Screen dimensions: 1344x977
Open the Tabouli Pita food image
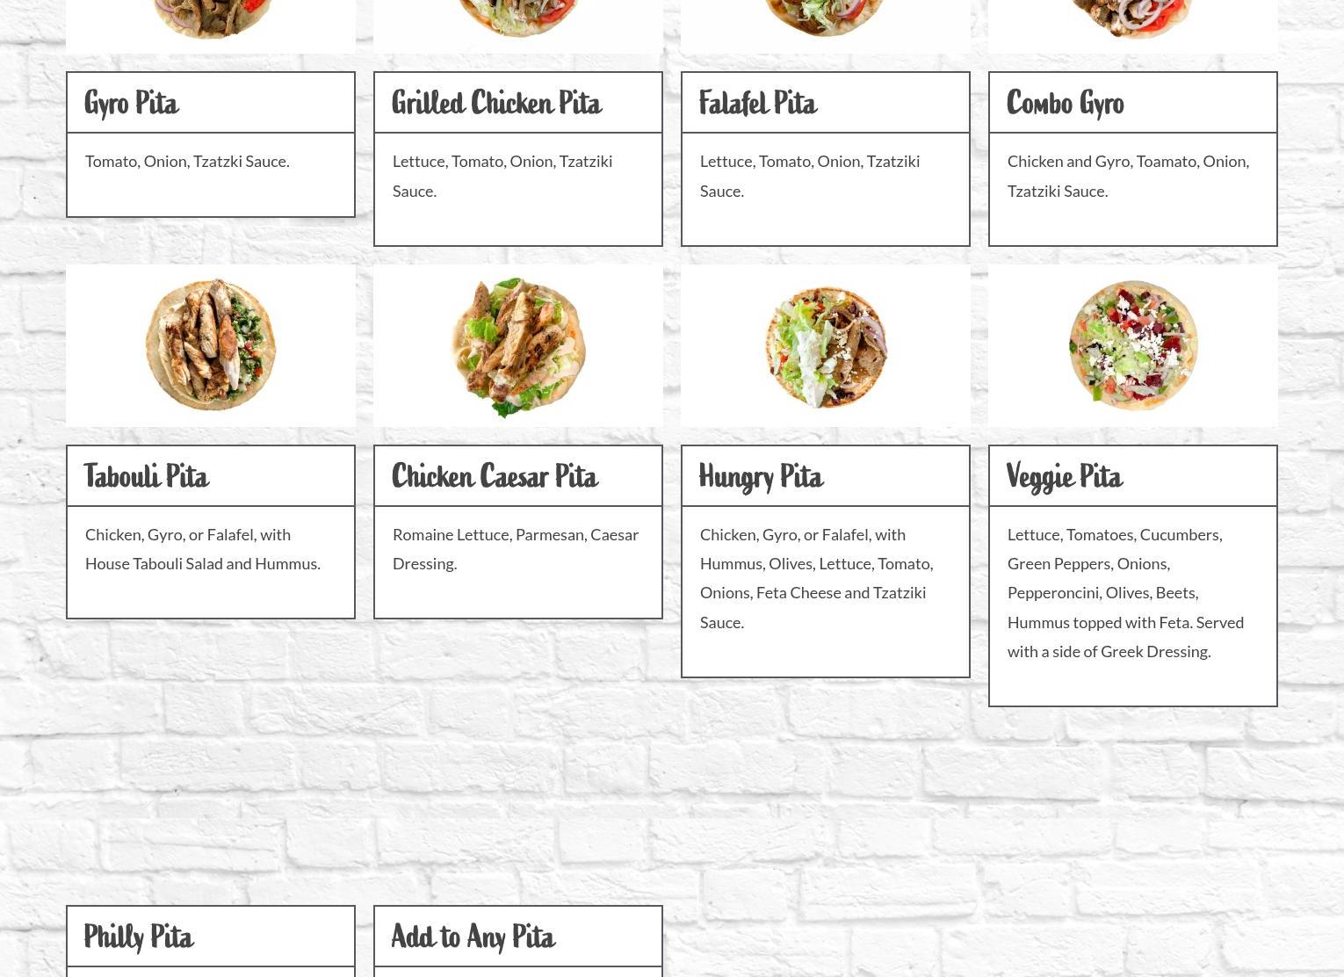pos(211,345)
